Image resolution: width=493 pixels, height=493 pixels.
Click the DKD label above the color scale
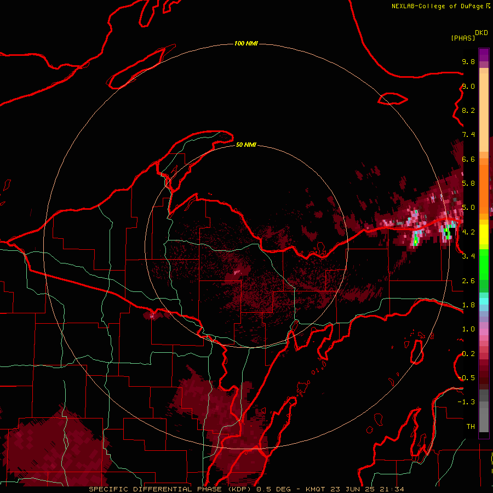click(481, 32)
